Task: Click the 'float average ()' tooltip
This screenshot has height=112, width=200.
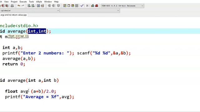Action: tap(18, 36)
